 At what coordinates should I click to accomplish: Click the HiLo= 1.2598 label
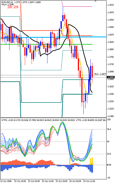[x=8, y=4]
